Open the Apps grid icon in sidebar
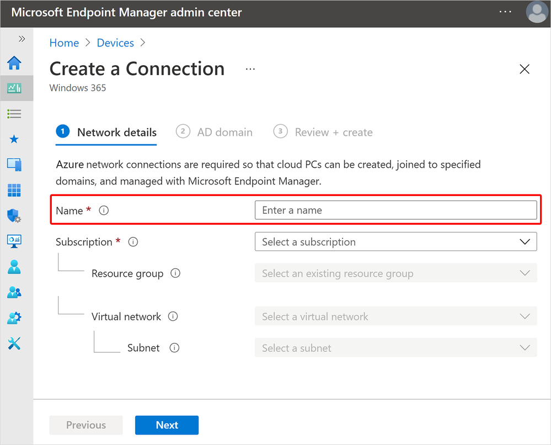 tap(14, 190)
